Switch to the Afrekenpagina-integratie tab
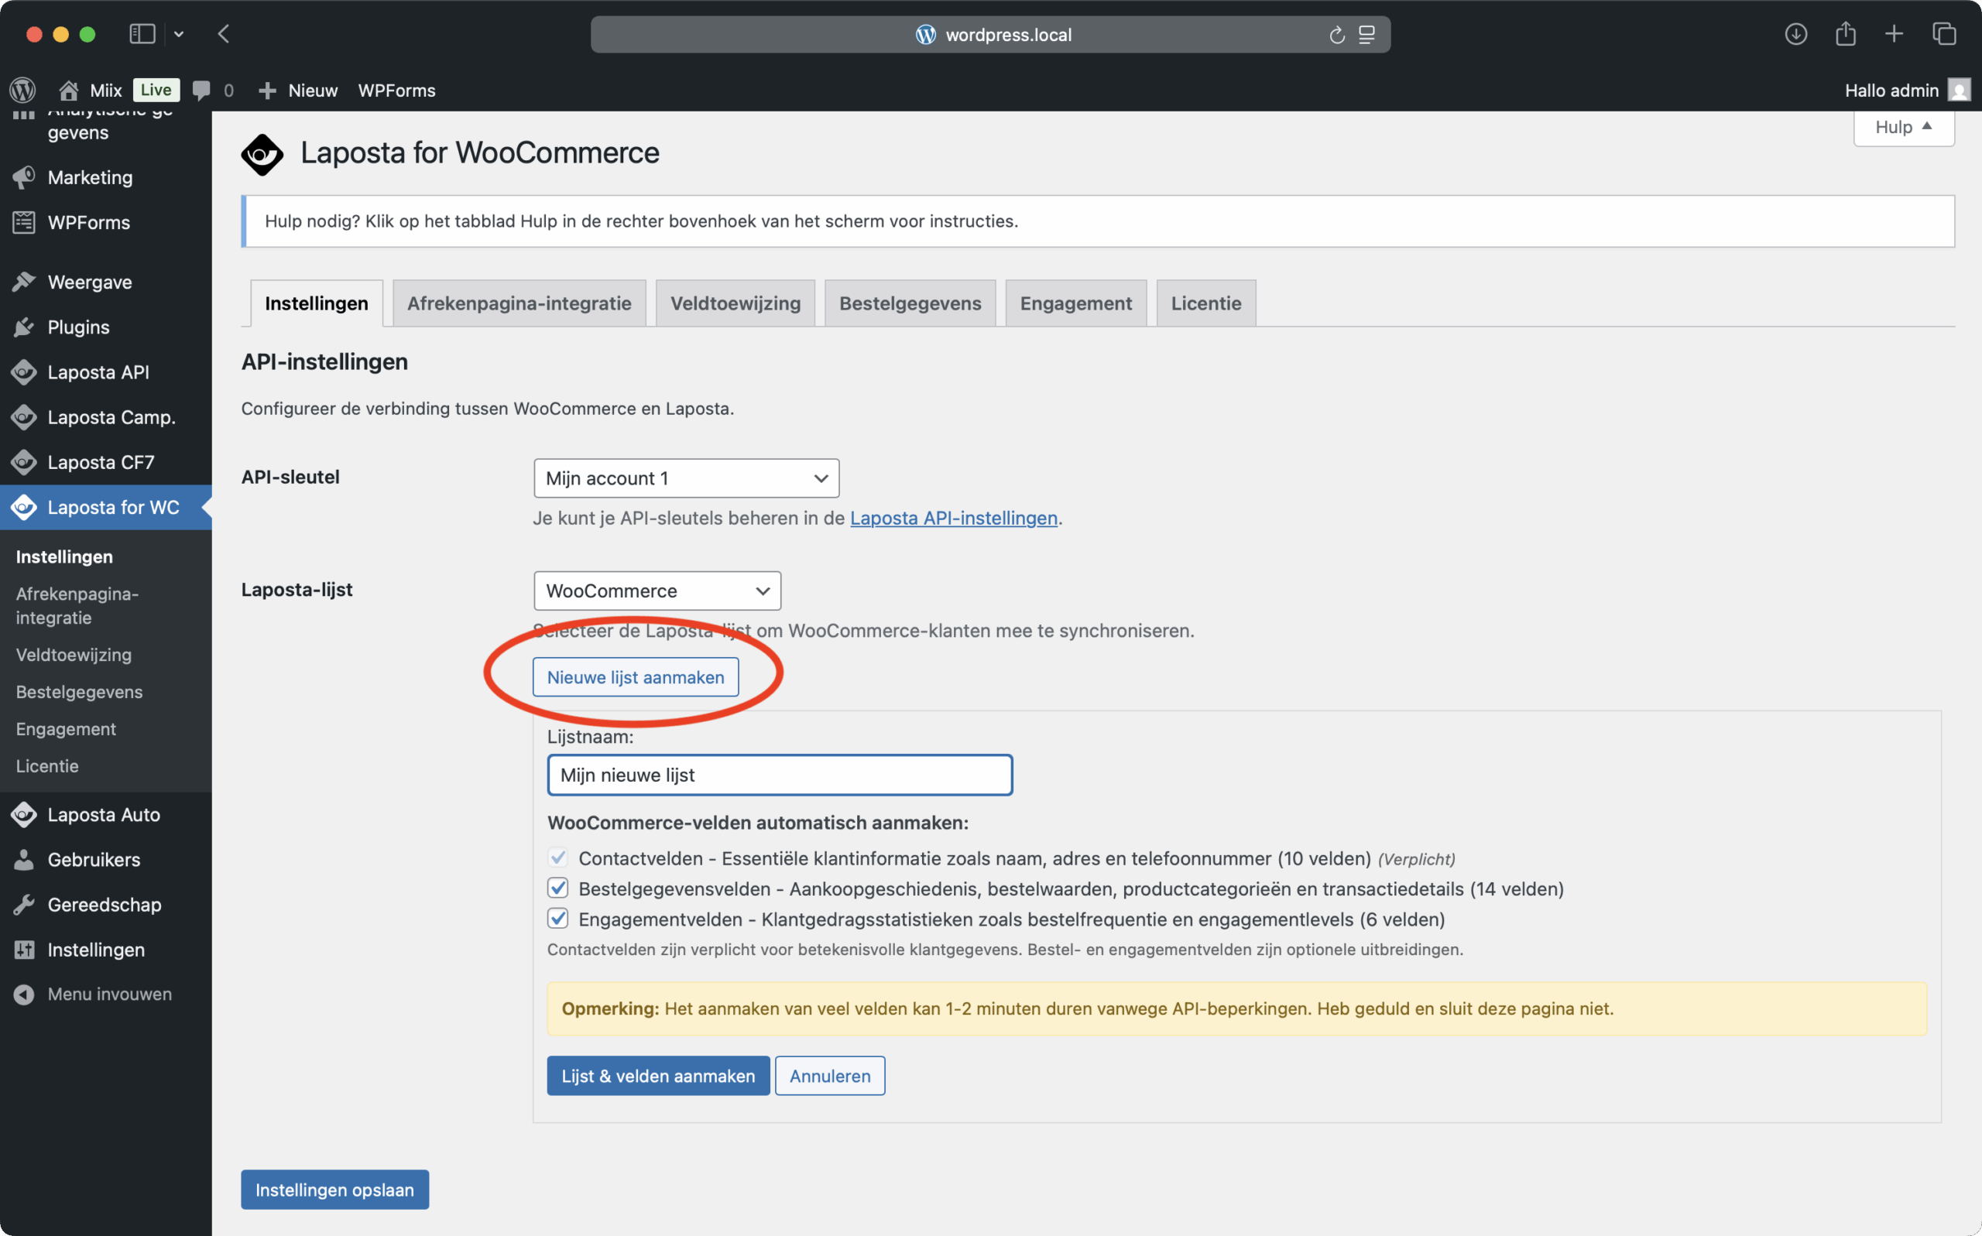Viewport: 1982px width, 1236px height. click(x=520, y=303)
